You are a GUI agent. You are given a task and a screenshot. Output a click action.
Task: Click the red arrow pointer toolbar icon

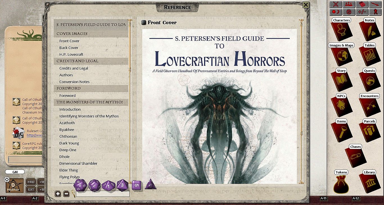(375, 4)
